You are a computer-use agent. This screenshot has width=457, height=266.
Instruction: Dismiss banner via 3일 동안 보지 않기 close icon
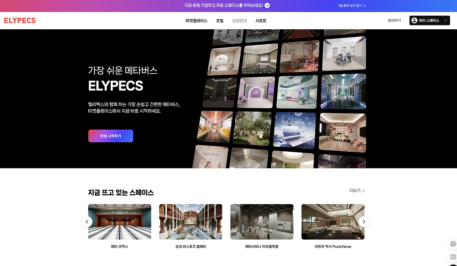(364, 6)
